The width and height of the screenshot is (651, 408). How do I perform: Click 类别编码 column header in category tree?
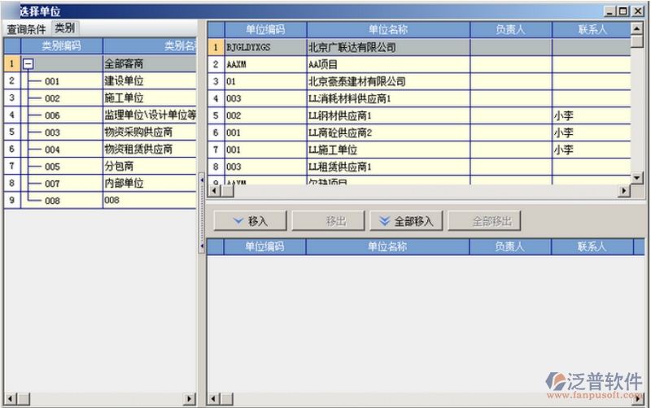[61, 46]
